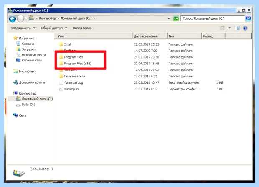Image resolution: width=259 pixels, height=187 pixels.
Task: Click the Недавние места icon
Action: tap(18, 55)
